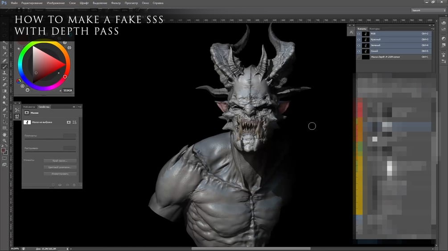Open the Окно menu

[x=145, y=3]
